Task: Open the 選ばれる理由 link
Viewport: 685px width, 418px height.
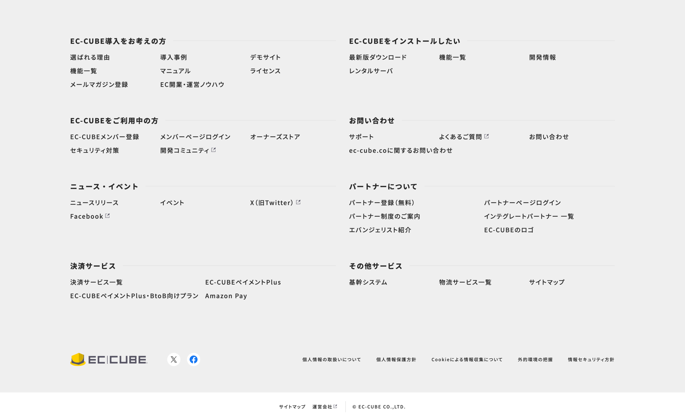Action: 90,57
